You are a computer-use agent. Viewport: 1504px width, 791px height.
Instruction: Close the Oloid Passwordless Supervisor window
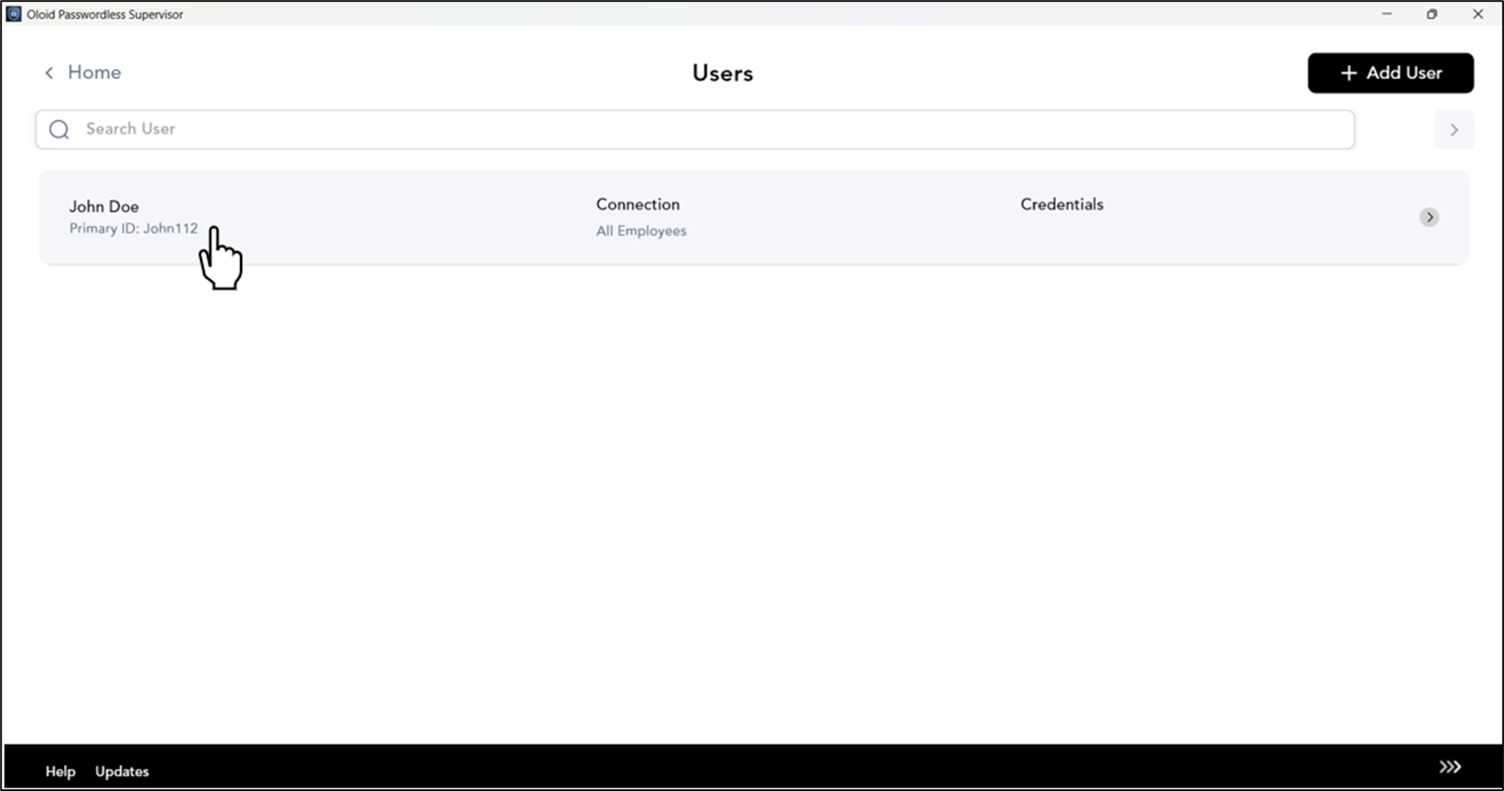point(1478,14)
